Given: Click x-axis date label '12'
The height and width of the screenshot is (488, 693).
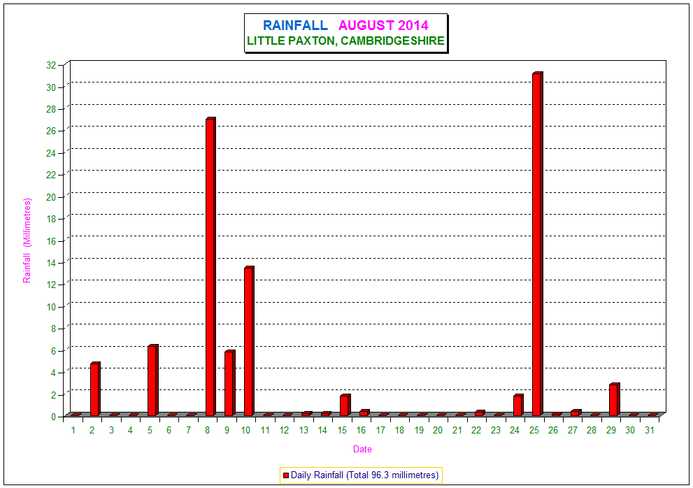Looking at the screenshot, I should coord(284,430).
